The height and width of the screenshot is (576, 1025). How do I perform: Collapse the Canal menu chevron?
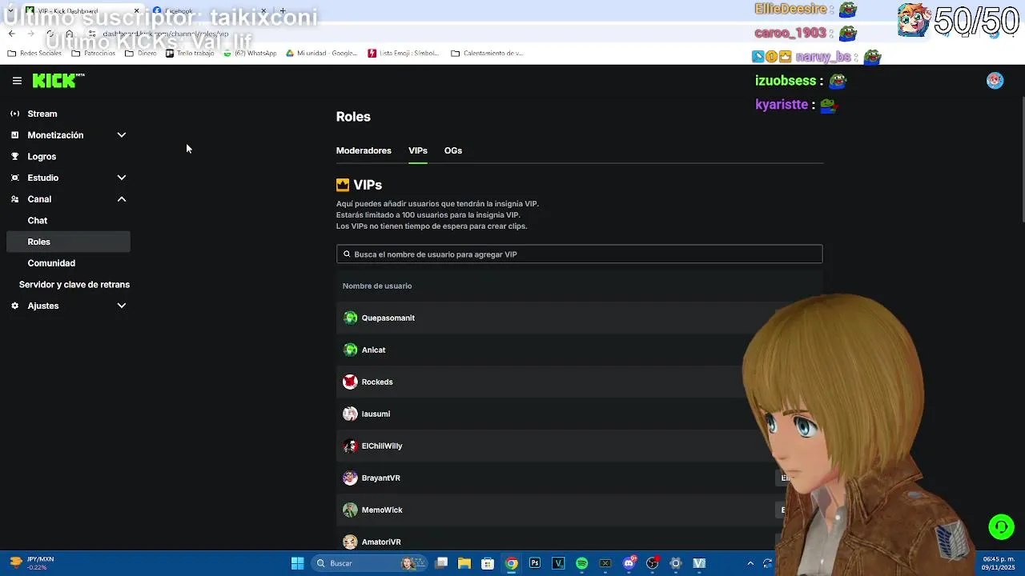pos(122,199)
